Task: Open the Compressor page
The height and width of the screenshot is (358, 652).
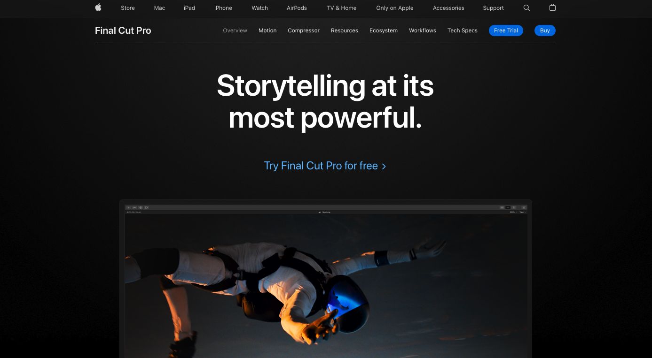Action: (304, 30)
